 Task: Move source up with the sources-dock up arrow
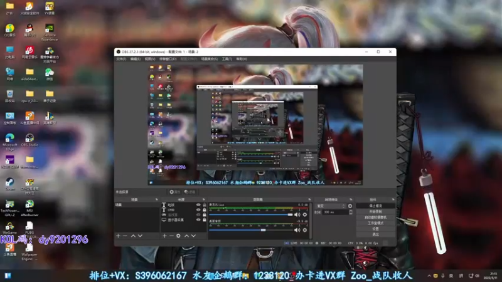[x=186, y=236]
